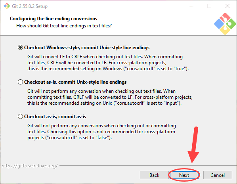Select Checkout as-is, commit Unix-style radio button
The image size is (237, 184).
point(20,82)
